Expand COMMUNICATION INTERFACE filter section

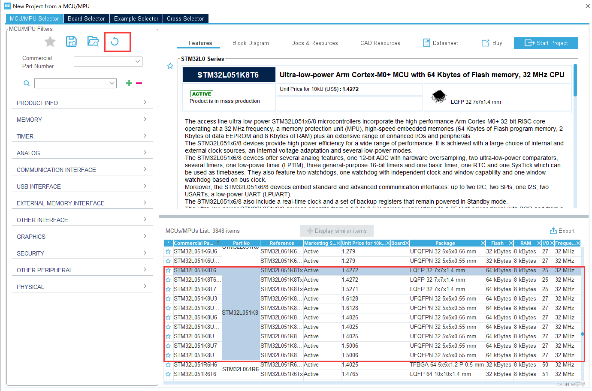[82, 169]
